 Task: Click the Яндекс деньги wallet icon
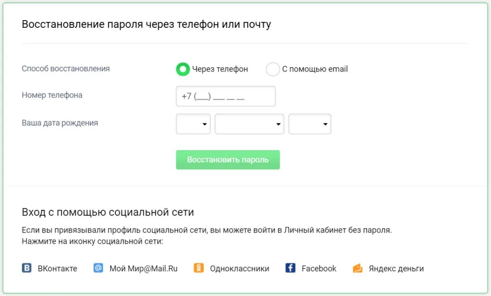point(358,268)
